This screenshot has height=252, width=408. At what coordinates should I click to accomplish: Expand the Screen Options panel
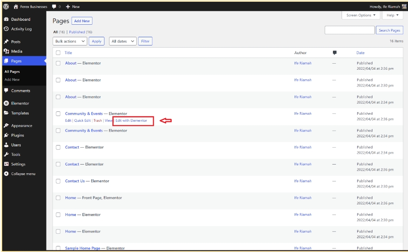[361, 16]
